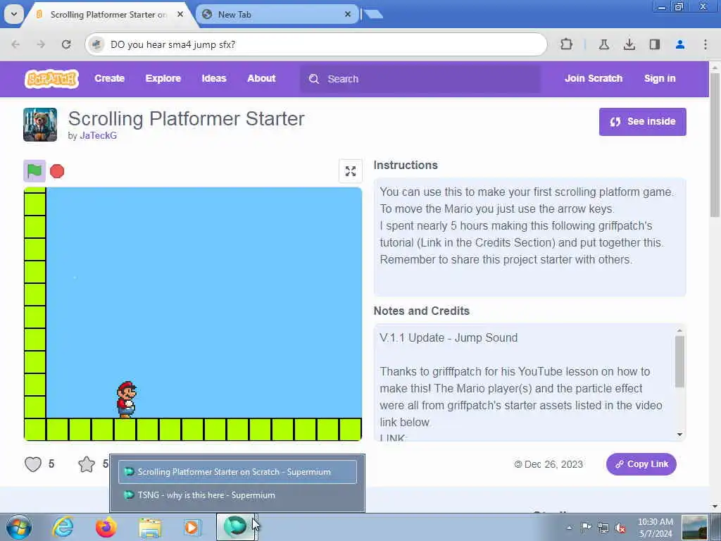Click Sign in
This screenshot has width=721, height=541.
(660, 78)
